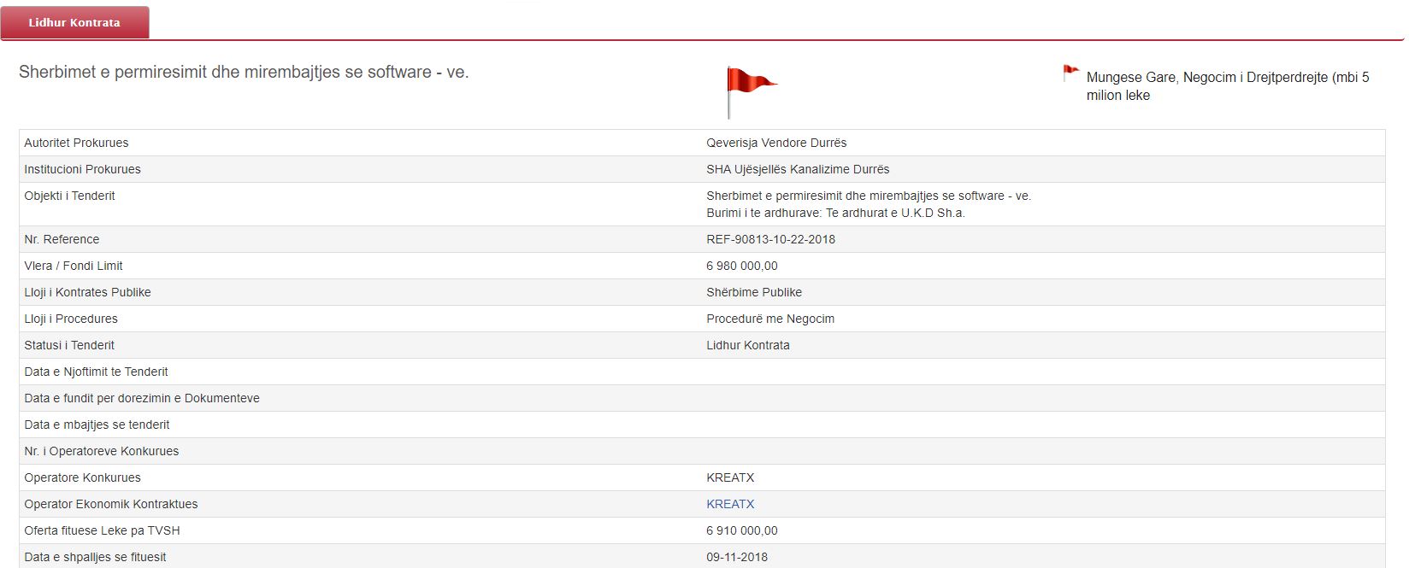
Task: Select winning bid 6 910 000,00
Action: 742,530
